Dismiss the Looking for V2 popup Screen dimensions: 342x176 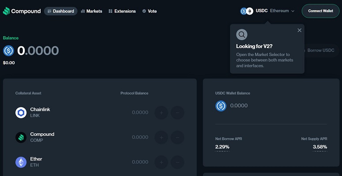(300, 30)
